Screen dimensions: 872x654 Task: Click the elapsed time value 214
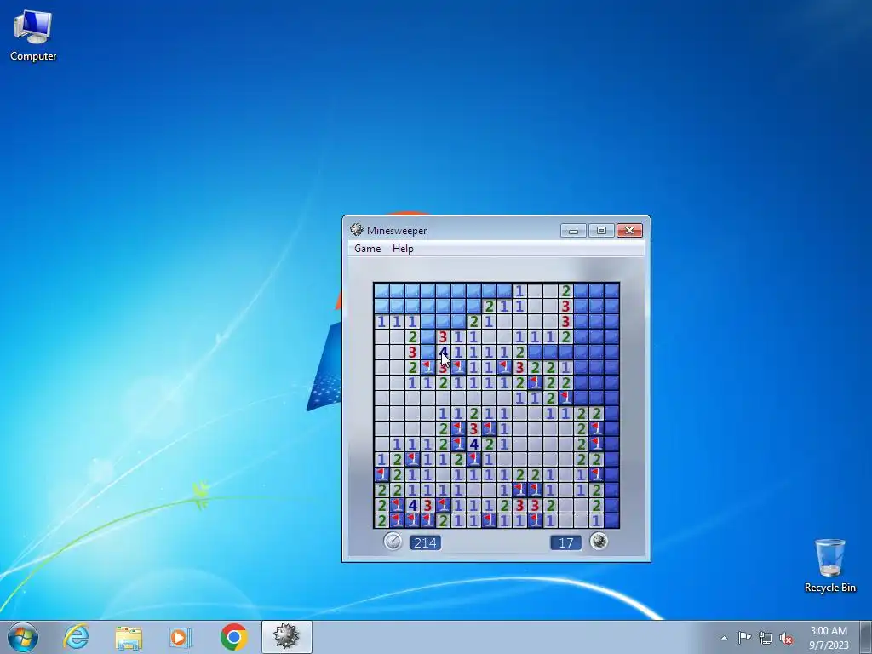click(x=426, y=542)
